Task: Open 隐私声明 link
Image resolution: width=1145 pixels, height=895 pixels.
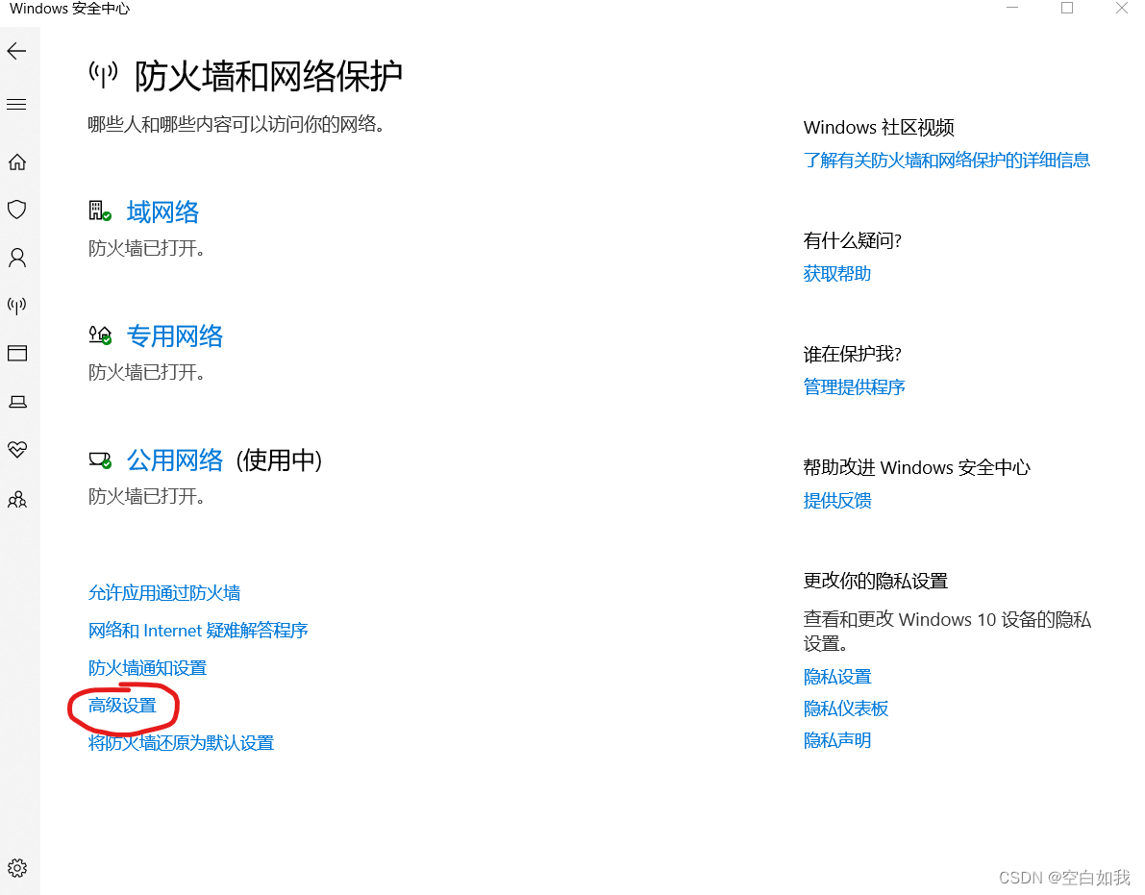Action: [836, 740]
